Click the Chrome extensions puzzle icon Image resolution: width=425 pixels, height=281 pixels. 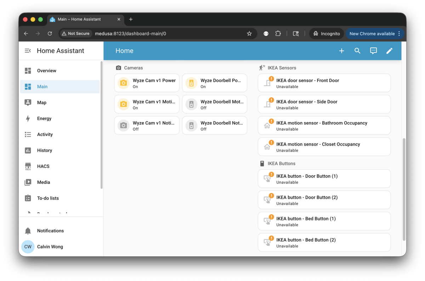(278, 34)
